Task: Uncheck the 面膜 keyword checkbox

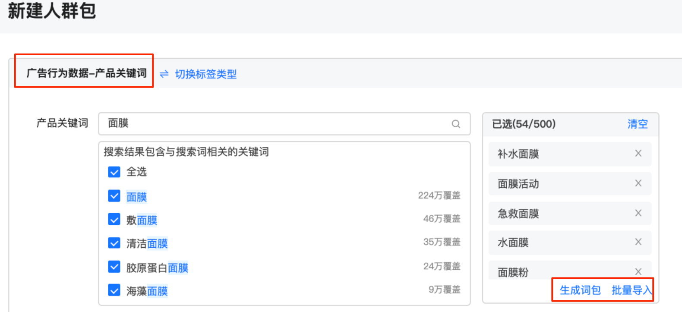Action: 114,196
